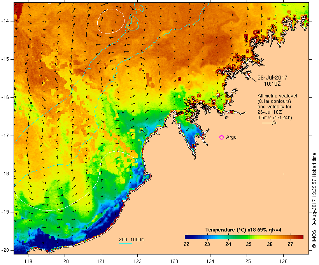
Task: Click the longitude label '121'
Action: 101,261
